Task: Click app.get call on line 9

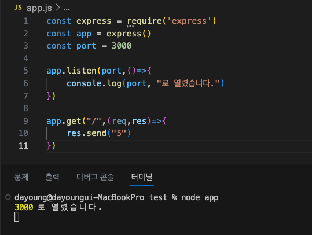Action: tap(64, 121)
